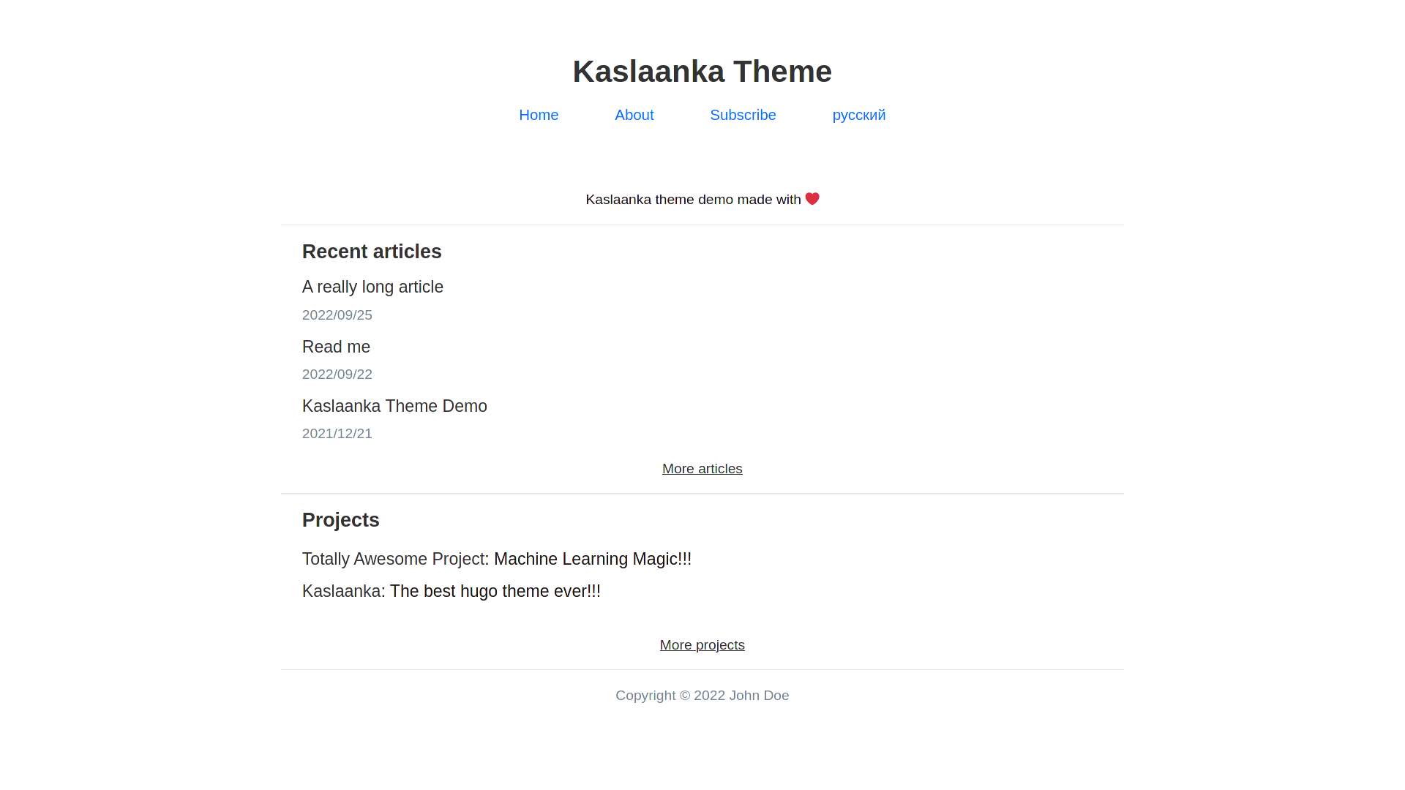The height and width of the screenshot is (790, 1405).
Task: Open 'Kaslaanka Theme Demo' article
Action: pos(394,406)
